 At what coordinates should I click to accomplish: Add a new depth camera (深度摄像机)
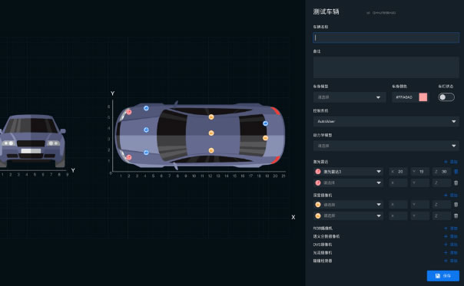(451, 196)
